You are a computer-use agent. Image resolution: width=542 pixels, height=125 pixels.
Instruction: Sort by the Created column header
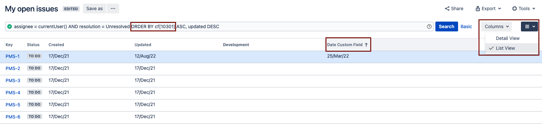point(56,45)
